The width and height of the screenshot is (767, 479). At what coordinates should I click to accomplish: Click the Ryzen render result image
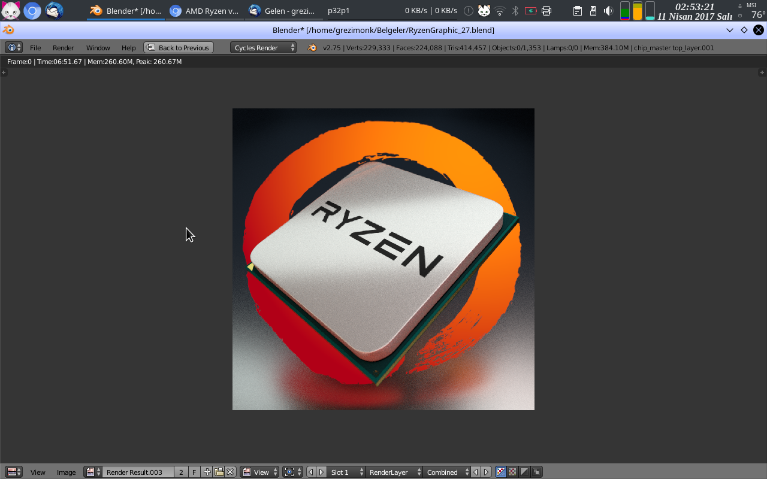(x=383, y=259)
